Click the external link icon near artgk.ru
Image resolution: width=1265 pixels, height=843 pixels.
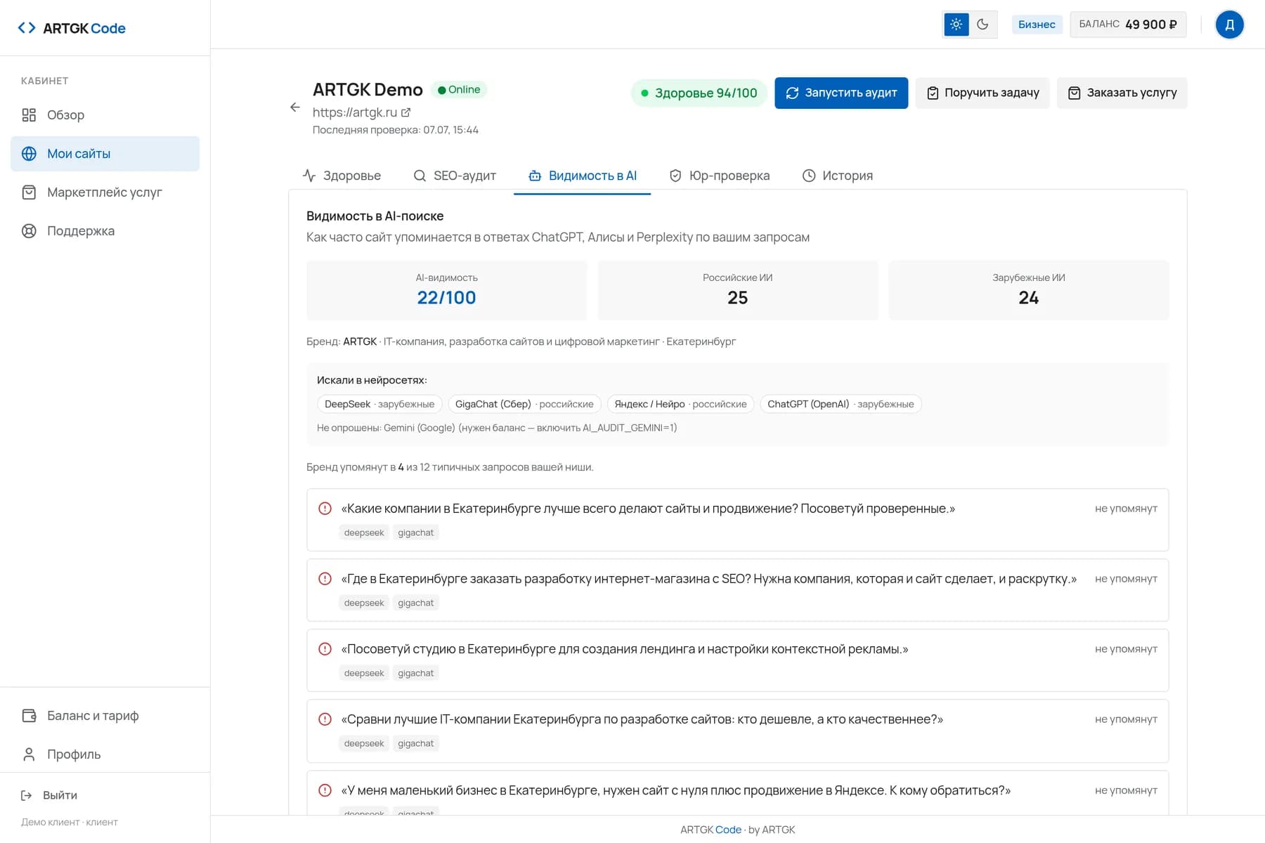pos(406,112)
